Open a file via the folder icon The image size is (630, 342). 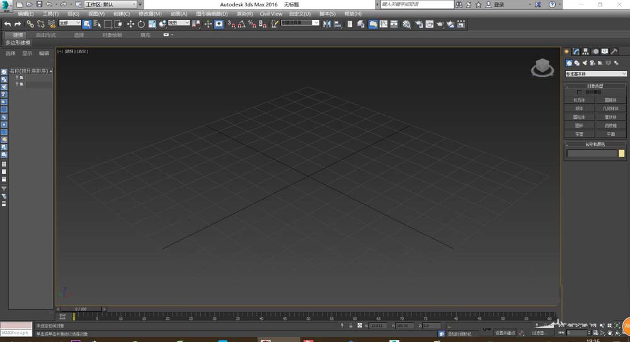coord(30,4)
